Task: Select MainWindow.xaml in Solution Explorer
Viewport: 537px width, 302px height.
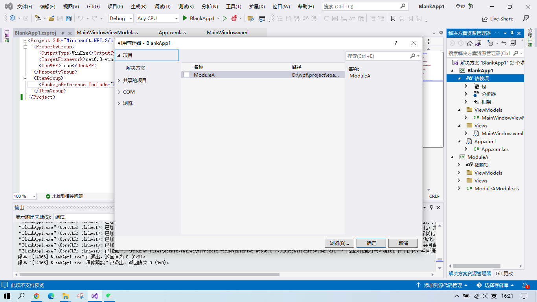Action: point(502,133)
